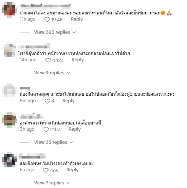The height and width of the screenshot is (188, 187).
Task: Expand View 9 replies
Action: (x=52, y=73)
